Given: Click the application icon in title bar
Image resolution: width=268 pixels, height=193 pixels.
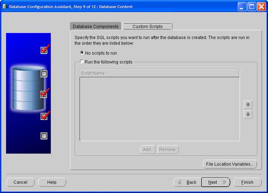Looking at the screenshot, I should [x=5, y=6].
